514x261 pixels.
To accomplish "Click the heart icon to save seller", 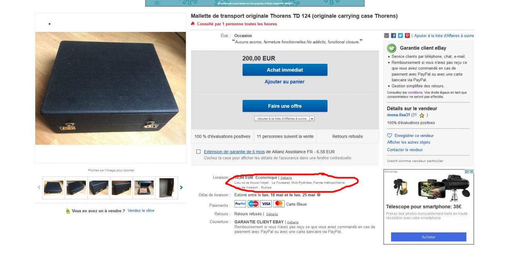I will pos(390,135).
